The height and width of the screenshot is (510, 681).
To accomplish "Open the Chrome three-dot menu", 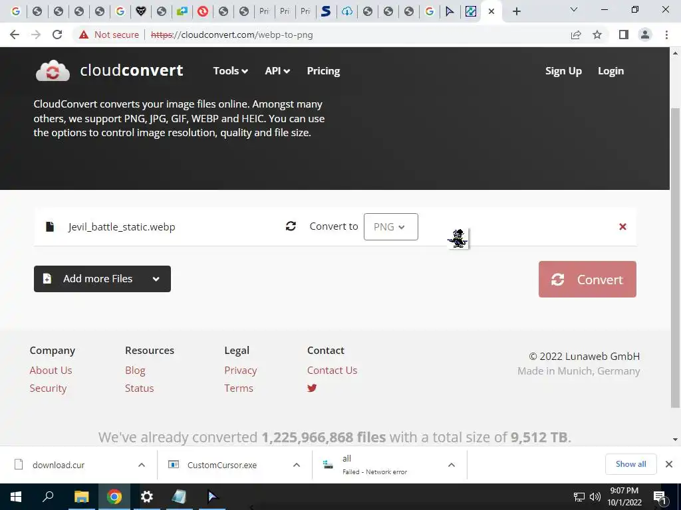I will [x=666, y=35].
